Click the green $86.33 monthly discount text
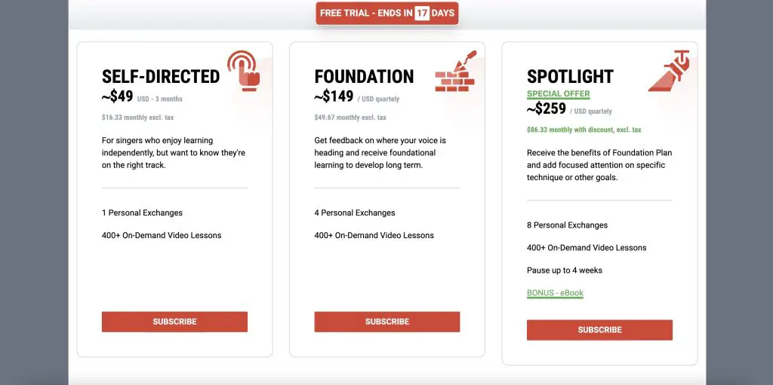 coord(584,130)
